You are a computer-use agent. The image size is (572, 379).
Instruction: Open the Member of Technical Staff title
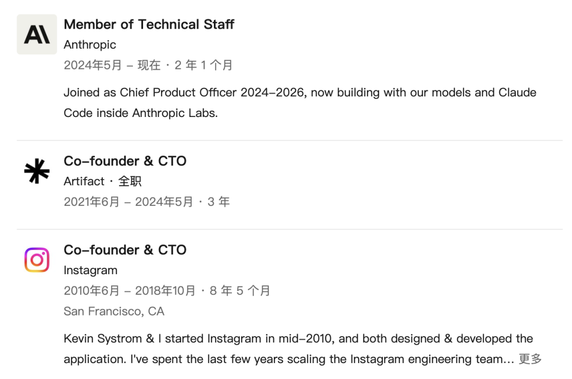point(149,24)
